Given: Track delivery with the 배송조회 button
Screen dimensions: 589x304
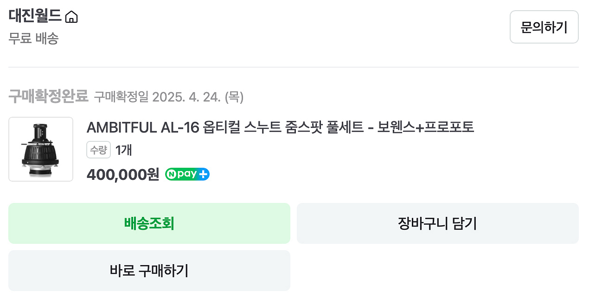Looking at the screenshot, I should pos(149,223).
